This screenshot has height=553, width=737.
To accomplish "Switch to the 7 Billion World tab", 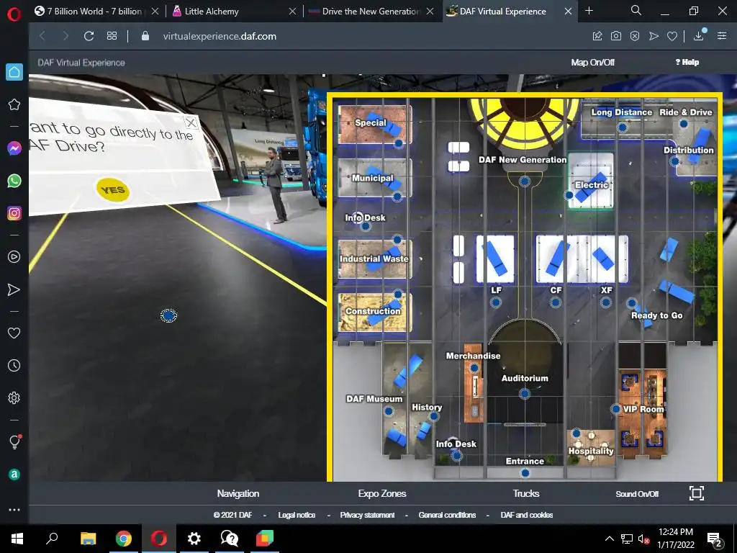I will click(96, 12).
